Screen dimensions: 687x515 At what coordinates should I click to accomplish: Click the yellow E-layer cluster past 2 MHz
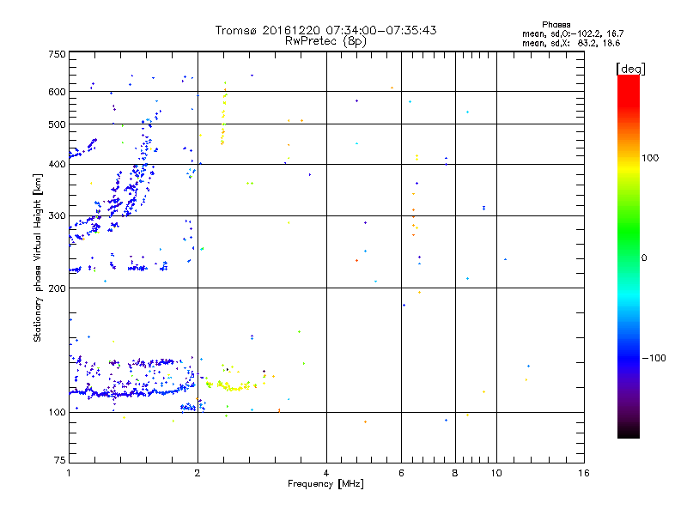click(230, 385)
